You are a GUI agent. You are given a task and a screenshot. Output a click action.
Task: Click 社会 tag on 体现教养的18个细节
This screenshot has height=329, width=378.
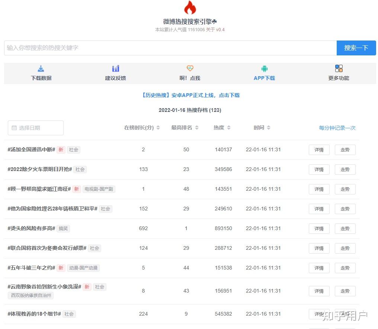69,314
